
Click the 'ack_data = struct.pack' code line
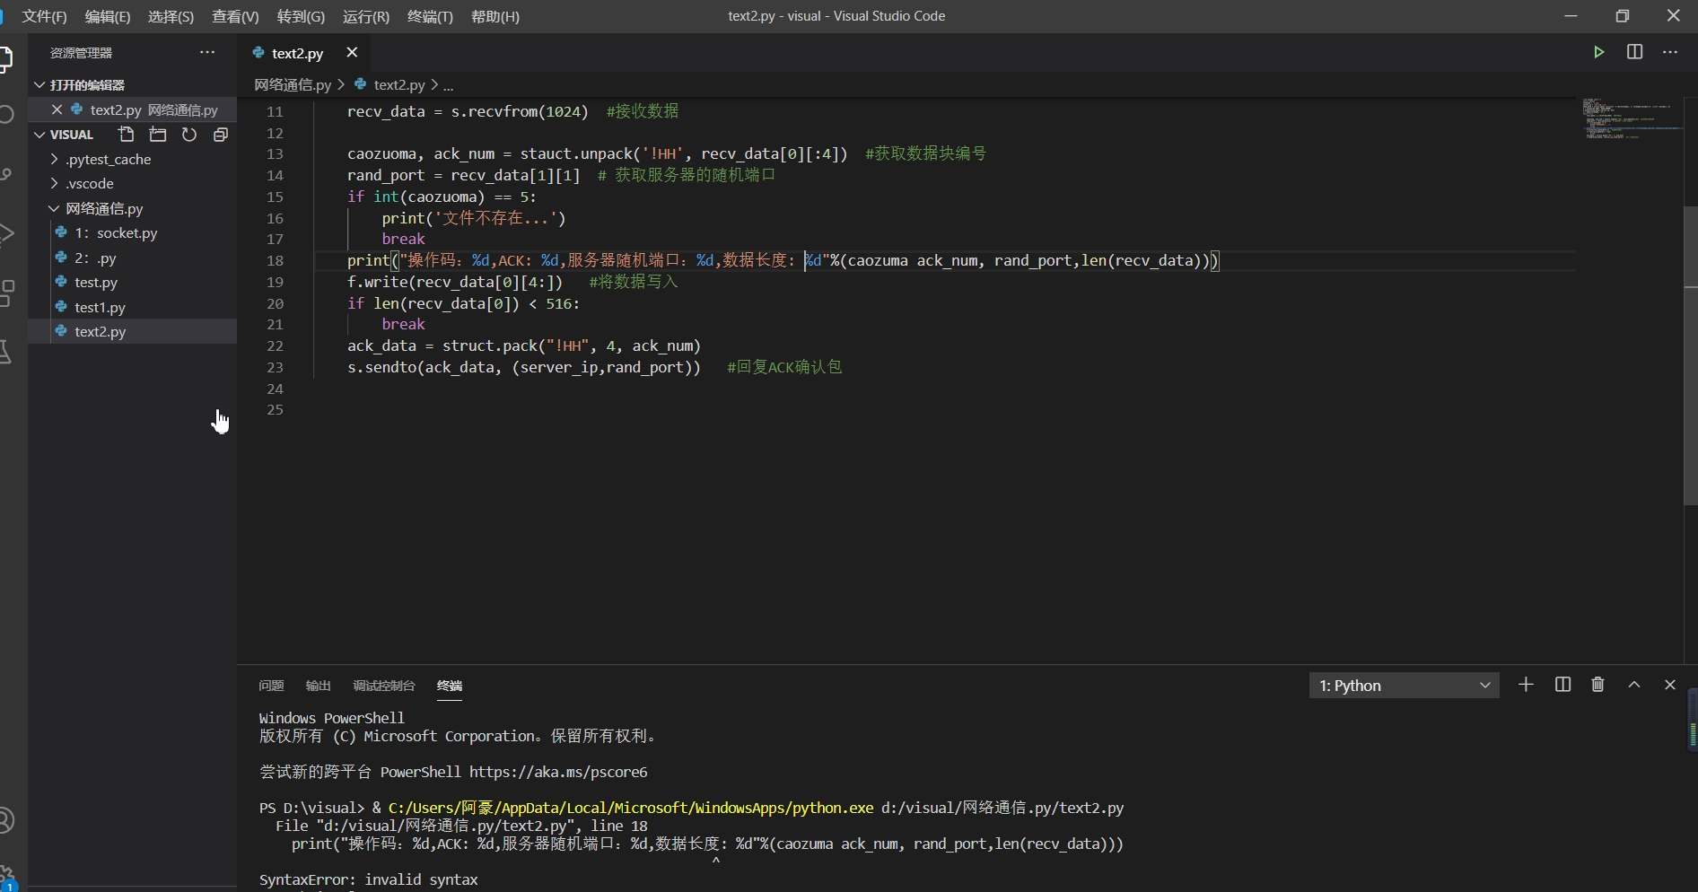(x=524, y=345)
